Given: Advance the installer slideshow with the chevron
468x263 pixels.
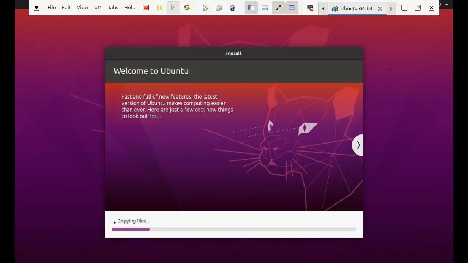Looking at the screenshot, I should (358, 145).
